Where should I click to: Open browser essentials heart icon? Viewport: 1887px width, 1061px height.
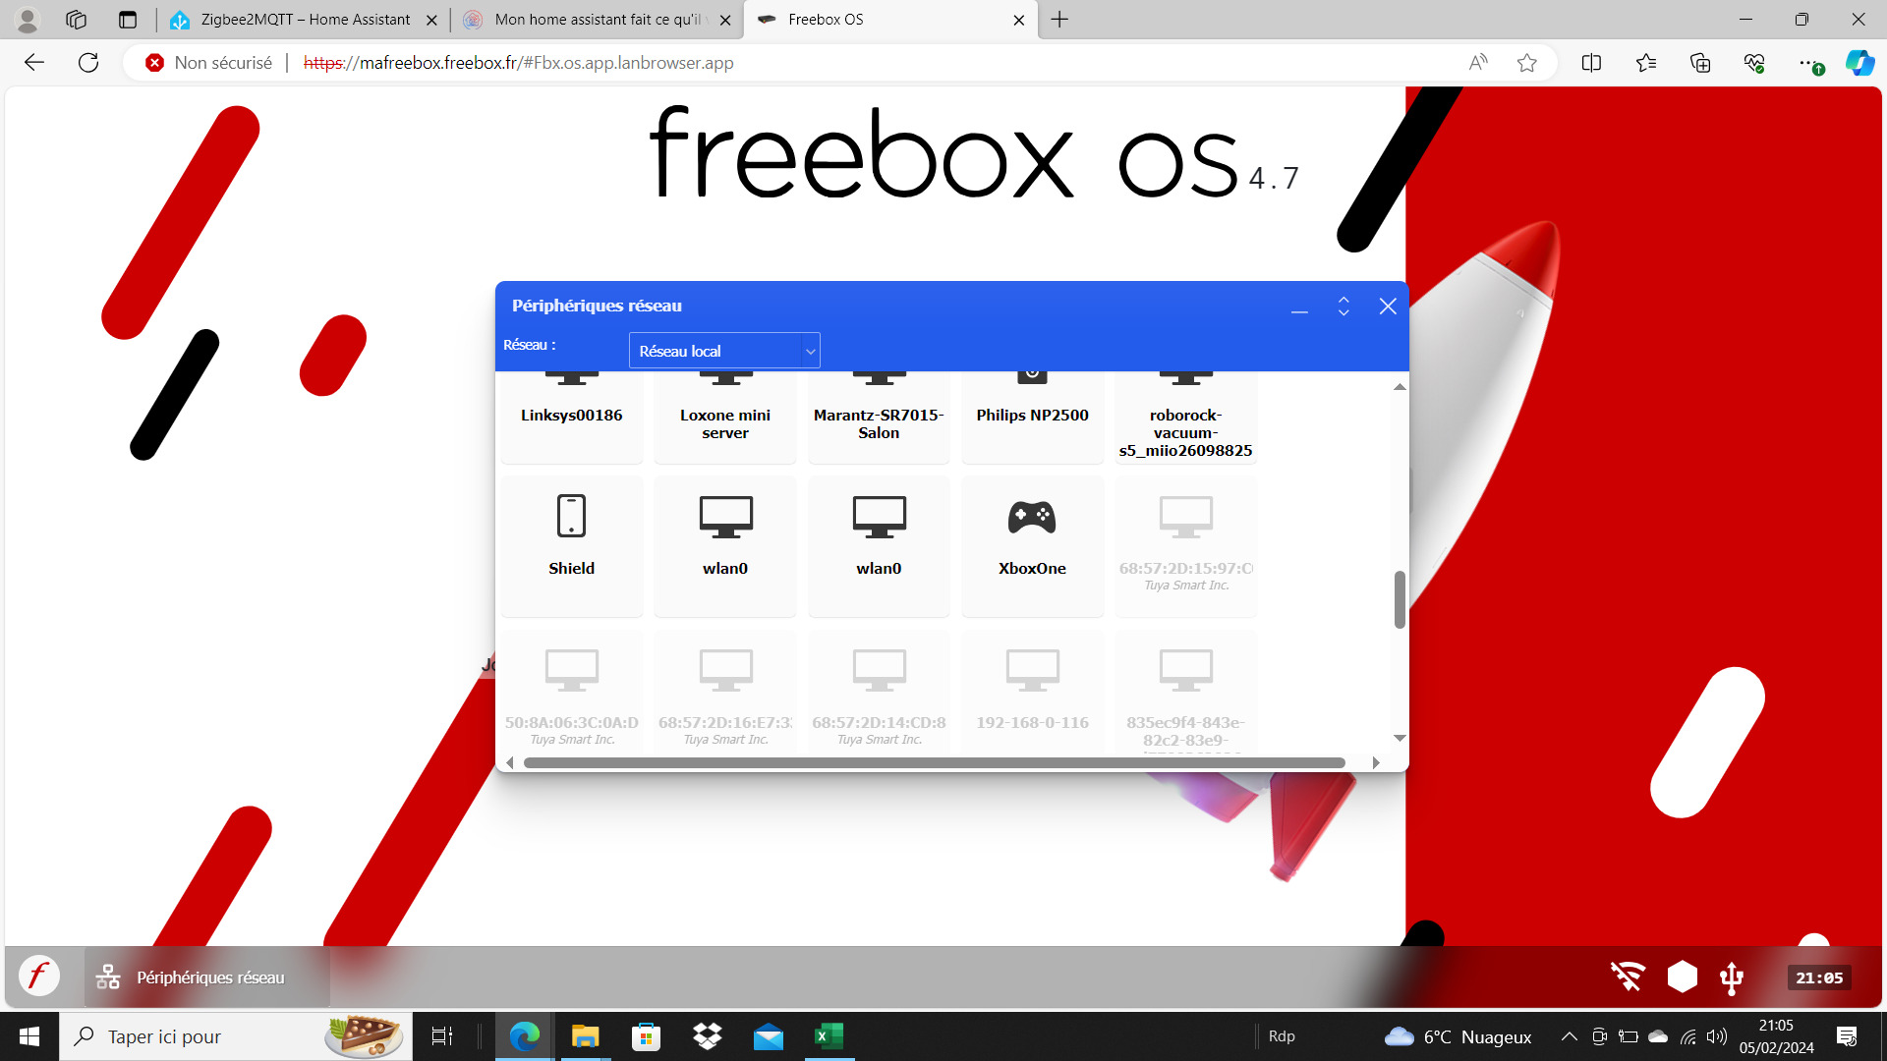point(1754,63)
